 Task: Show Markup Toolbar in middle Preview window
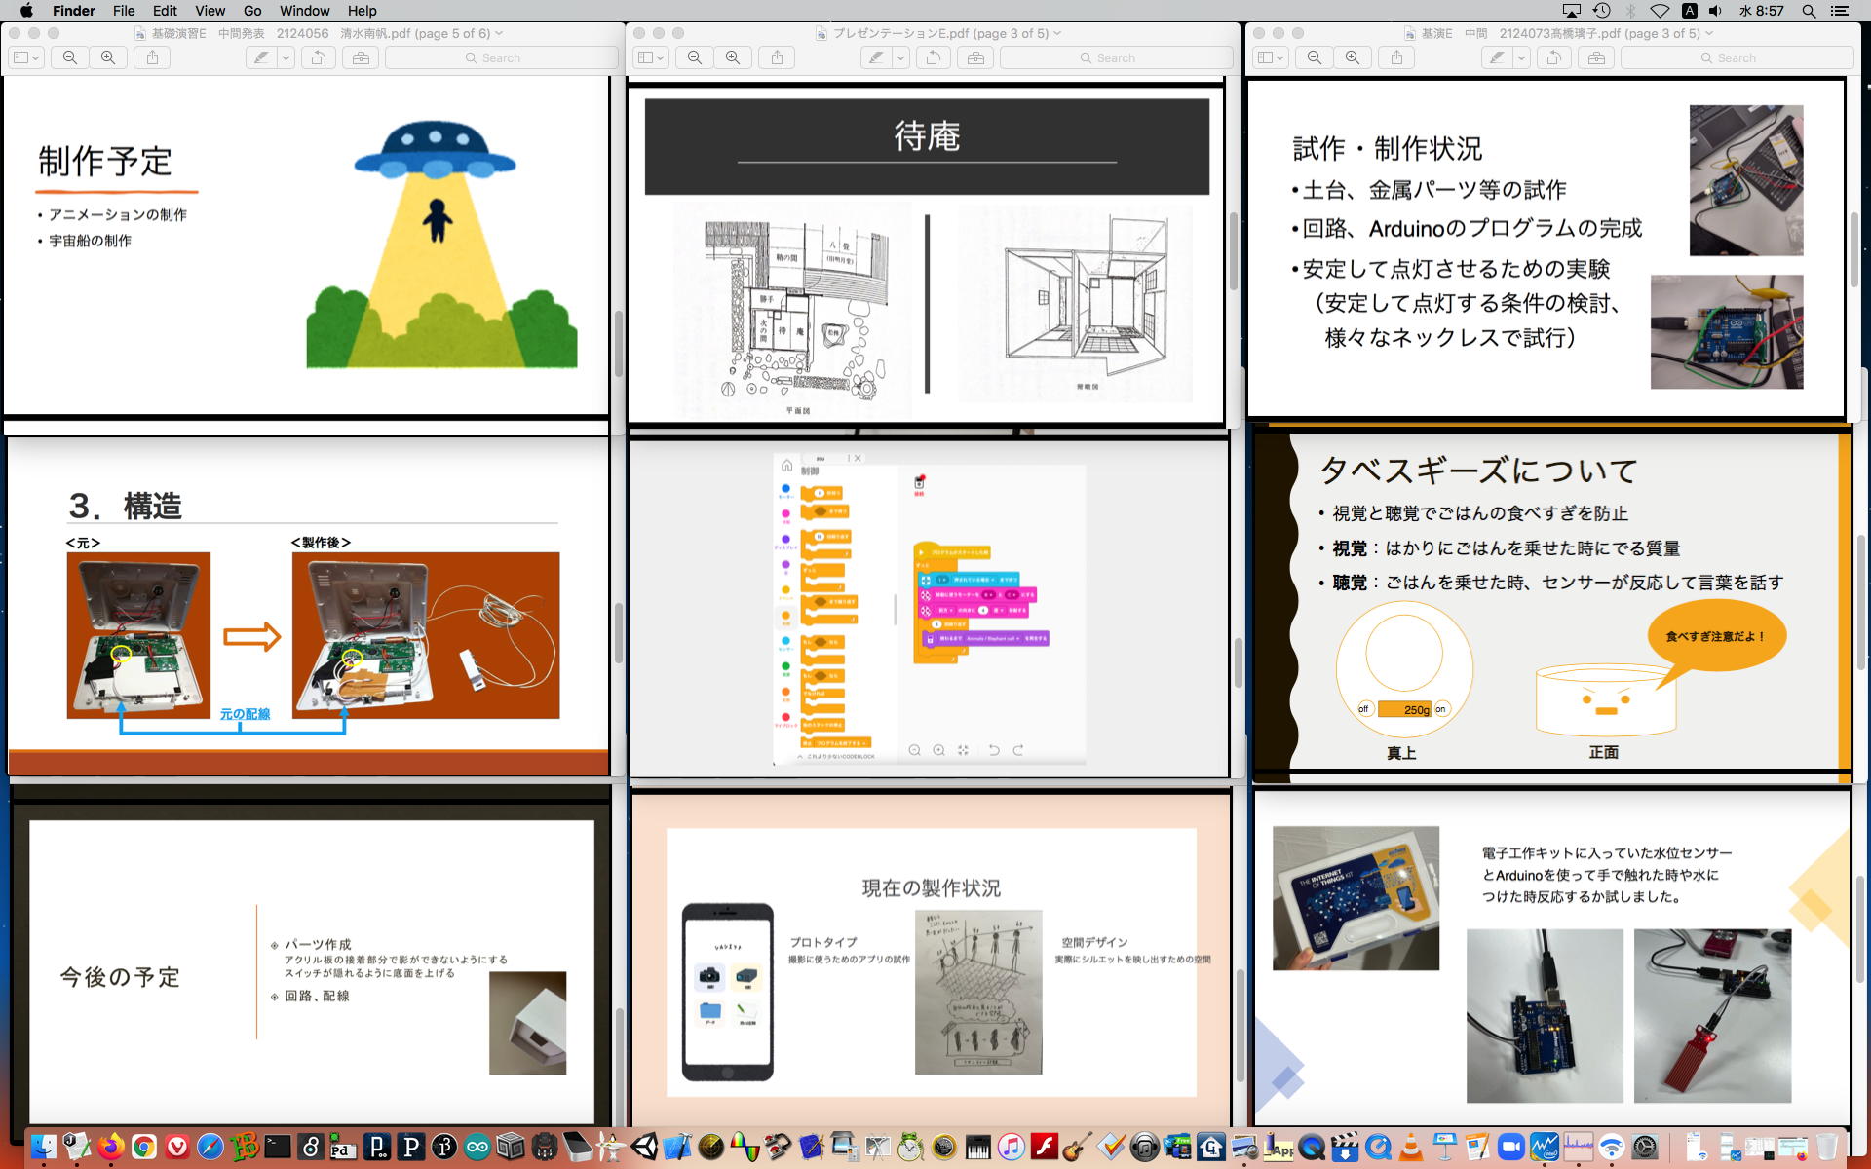point(975,57)
